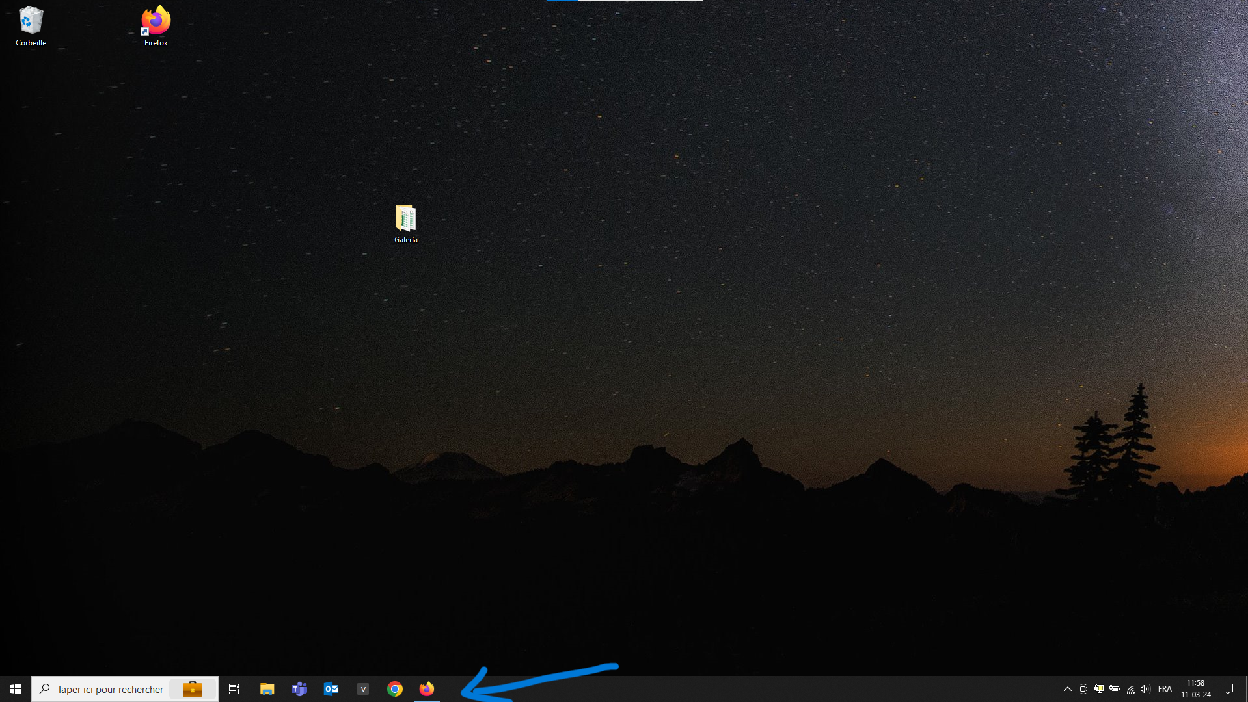The image size is (1248, 702).
Task: Click the locked monitor tray icon
Action: (1099, 689)
